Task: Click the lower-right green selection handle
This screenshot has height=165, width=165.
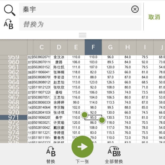Action: (102, 120)
